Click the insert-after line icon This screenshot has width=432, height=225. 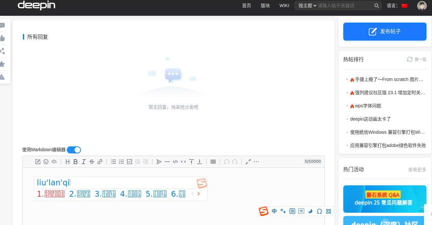coord(199,161)
